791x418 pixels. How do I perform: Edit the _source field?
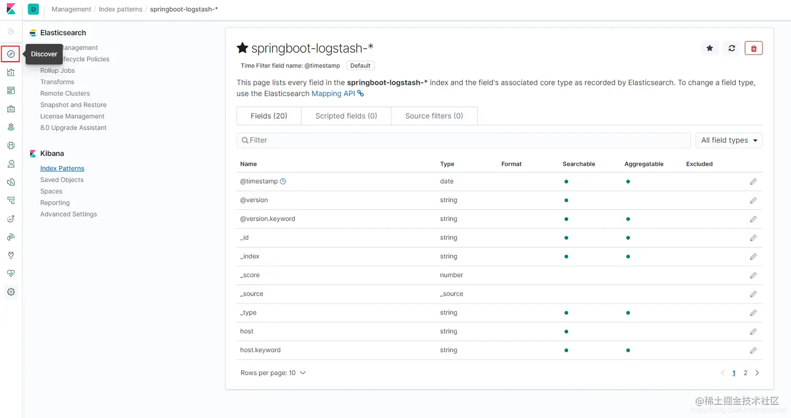tap(753, 294)
